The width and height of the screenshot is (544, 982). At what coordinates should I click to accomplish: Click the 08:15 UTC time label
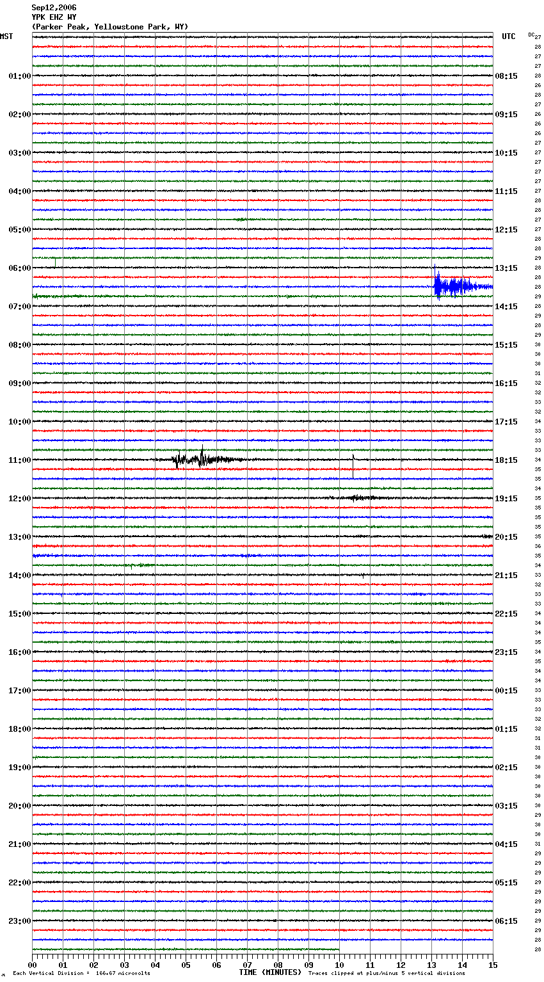[x=506, y=76]
